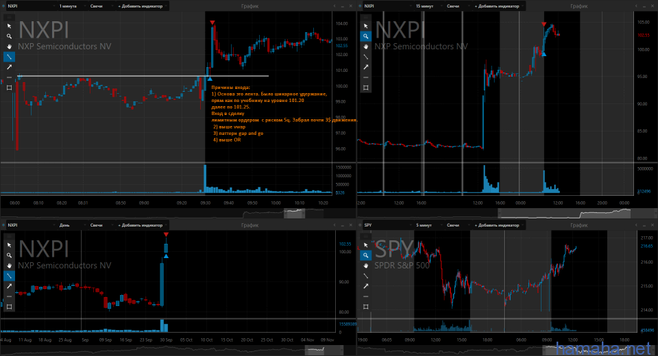Viewport: 658px width, 356px height.
Task: Select the hand pan tool in NXPI День chart
Action: coord(9,266)
